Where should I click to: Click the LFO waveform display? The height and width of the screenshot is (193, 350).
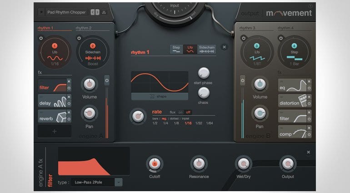(160, 82)
